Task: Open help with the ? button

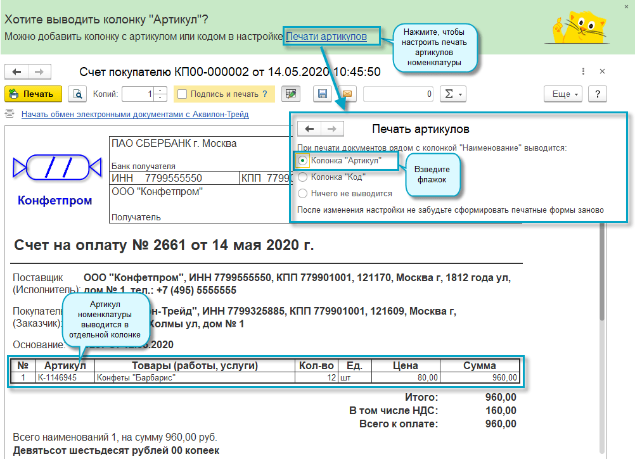Action: pyautogui.click(x=598, y=94)
